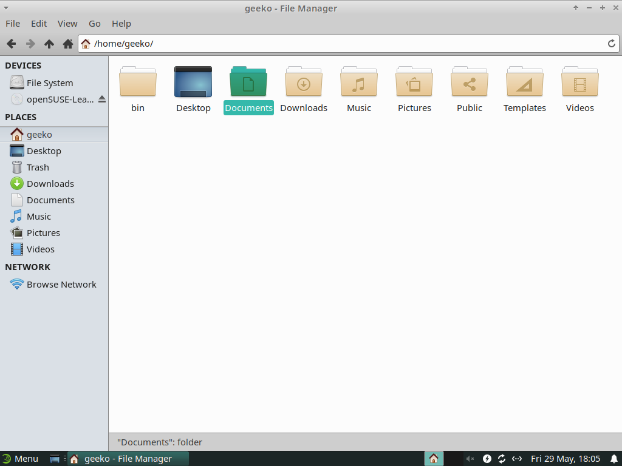Open File System under Devices
Viewport: 622px width, 466px height.
tap(49, 83)
